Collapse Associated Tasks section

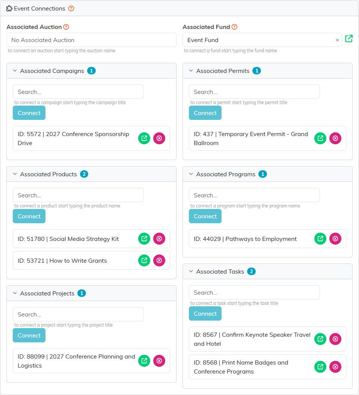191,271
